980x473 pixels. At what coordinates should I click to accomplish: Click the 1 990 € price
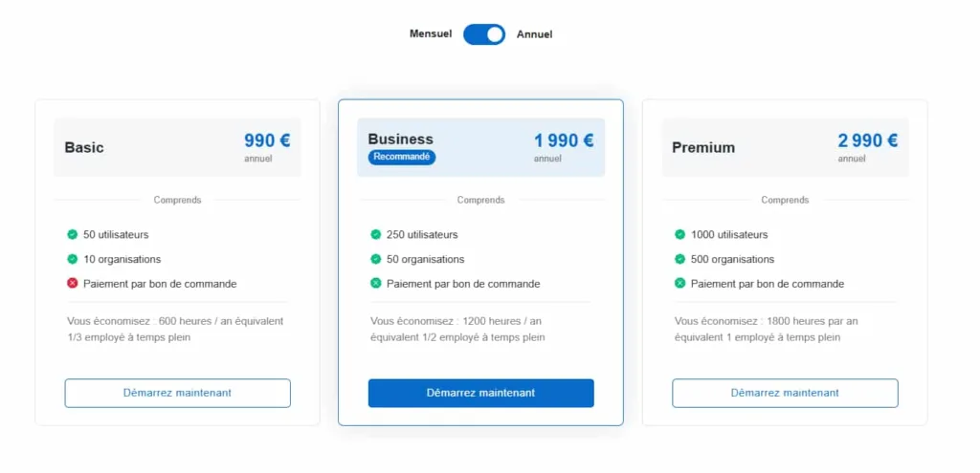[564, 140]
